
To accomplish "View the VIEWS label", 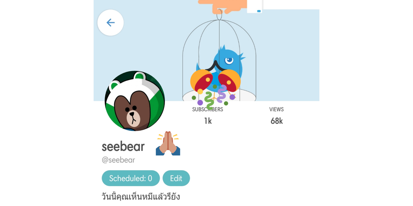I will click(x=277, y=109).
